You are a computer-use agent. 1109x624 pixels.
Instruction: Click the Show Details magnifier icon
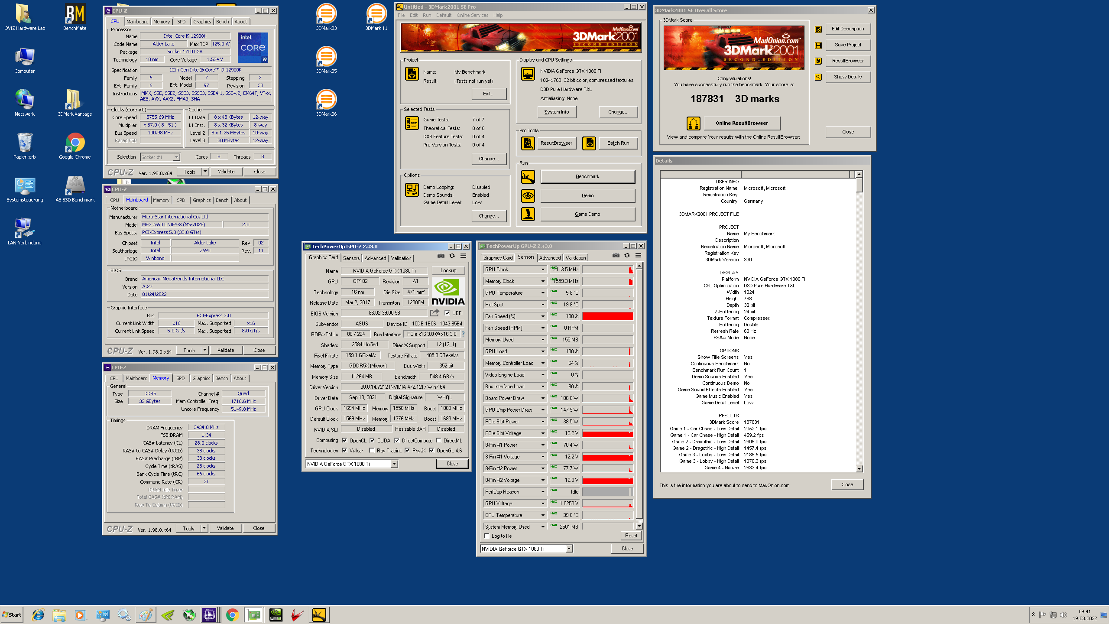tap(818, 77)
